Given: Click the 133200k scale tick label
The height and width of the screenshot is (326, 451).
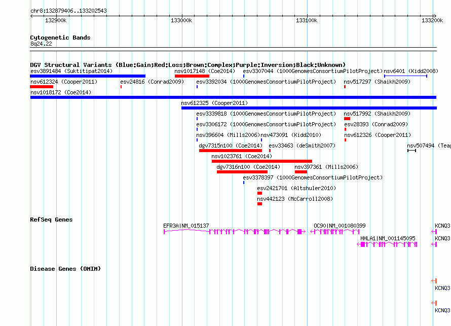Looking at the screenshot, I should coord(432,20).
